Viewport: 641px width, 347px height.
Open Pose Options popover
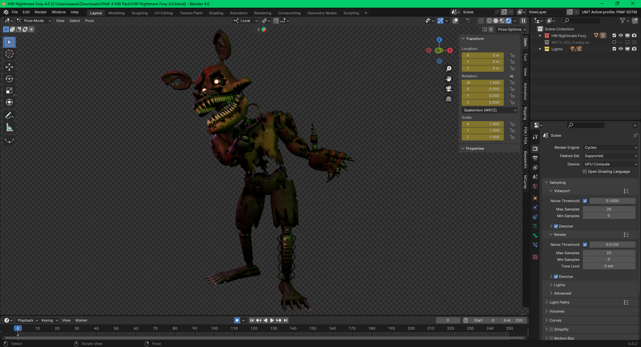[509, 29]
